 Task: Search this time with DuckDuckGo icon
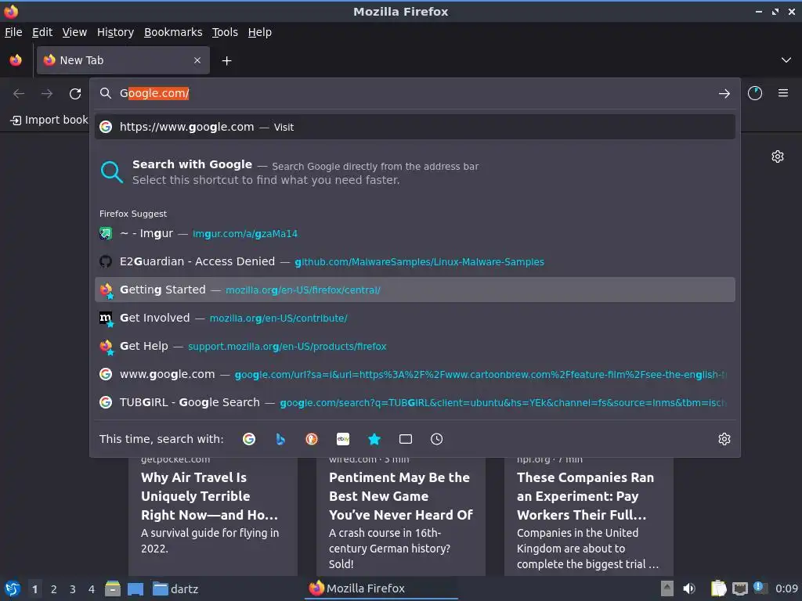click(x=312, y=439)
